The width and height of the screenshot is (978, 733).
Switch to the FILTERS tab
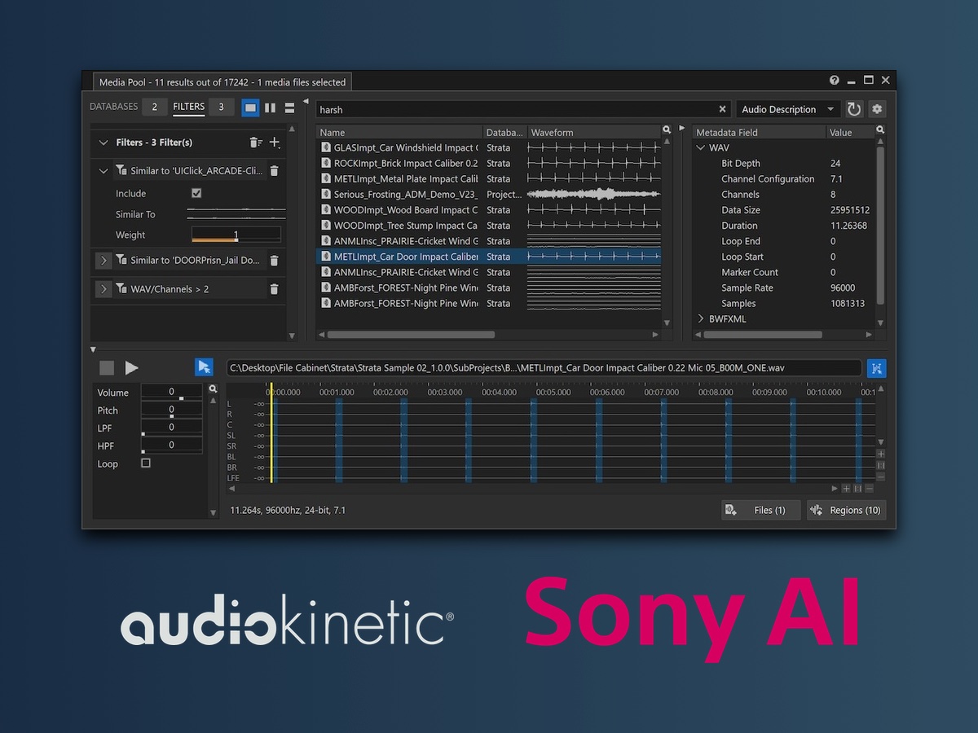(x=188, y=107)
